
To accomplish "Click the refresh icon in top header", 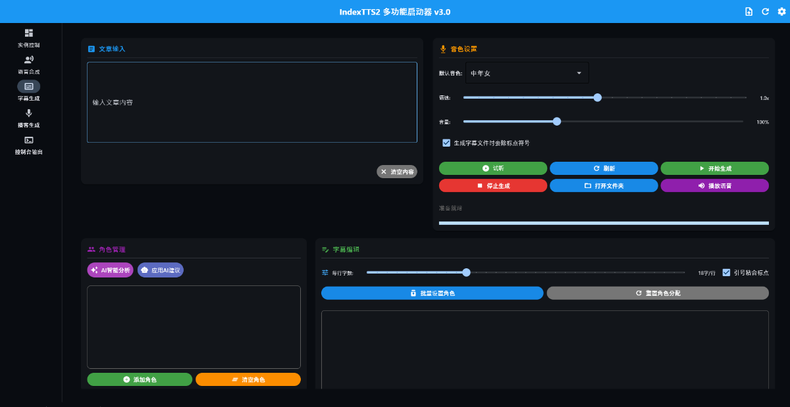I will (x=765, y=12).
